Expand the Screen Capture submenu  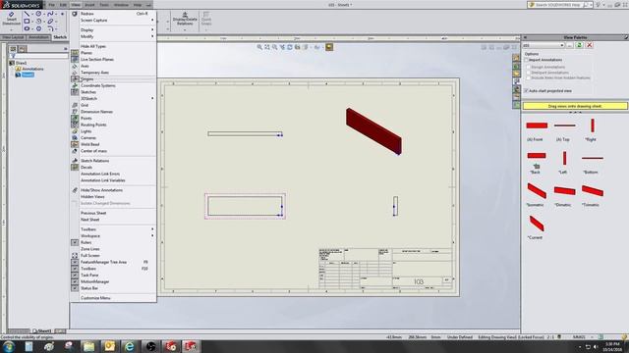pos(113,20)
